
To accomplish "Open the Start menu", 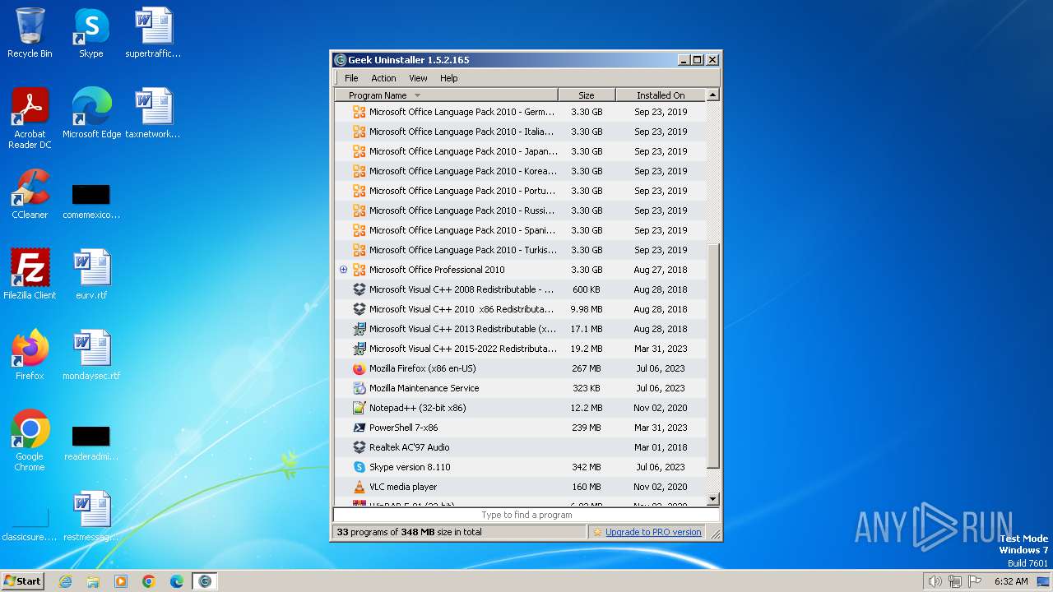I will [x=22, y=581].
